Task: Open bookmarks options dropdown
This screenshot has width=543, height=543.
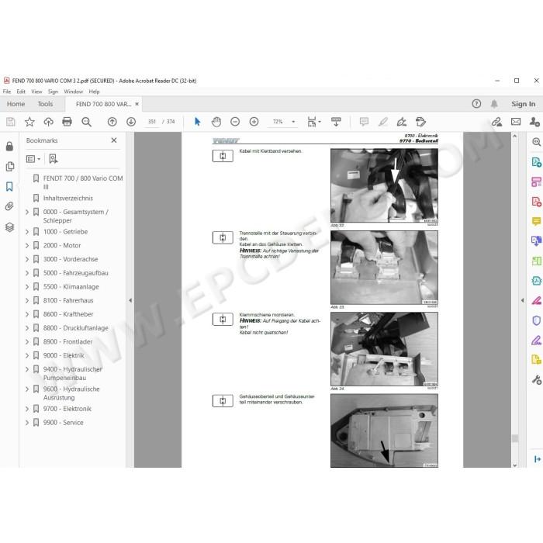Action: click(x=33, y=158)
